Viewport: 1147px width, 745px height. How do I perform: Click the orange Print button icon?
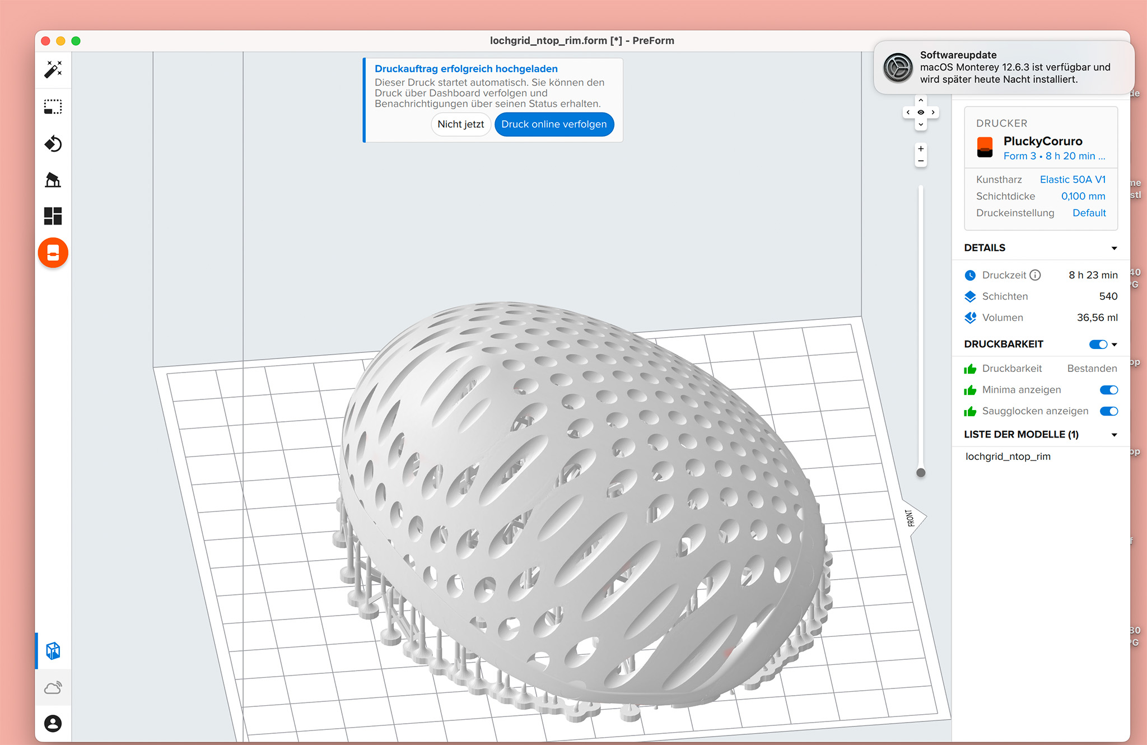tap(53, 253)
